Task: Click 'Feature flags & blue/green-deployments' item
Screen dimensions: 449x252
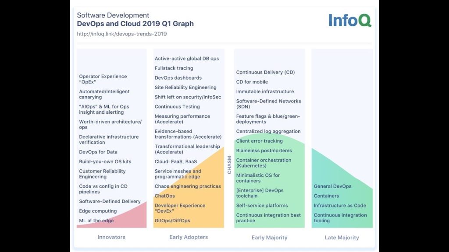Action: (268, 119)
